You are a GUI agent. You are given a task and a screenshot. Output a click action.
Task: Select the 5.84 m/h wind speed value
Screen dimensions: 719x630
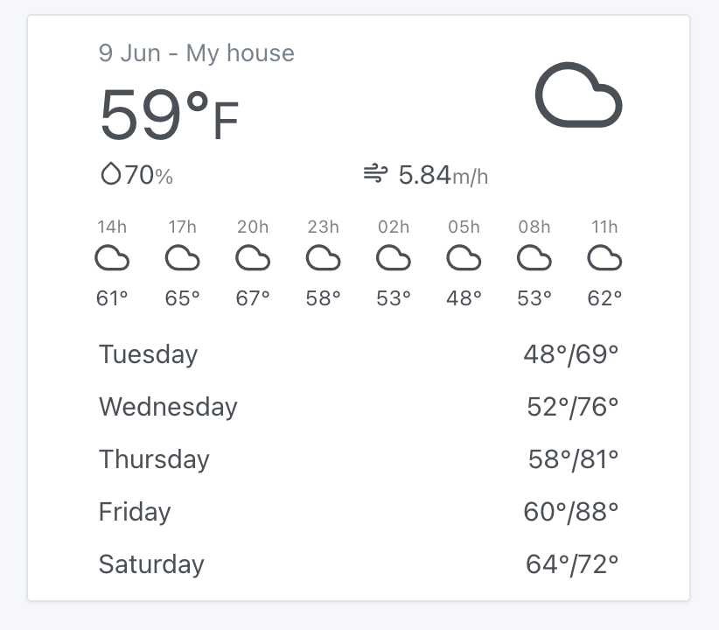click(442, 175)
